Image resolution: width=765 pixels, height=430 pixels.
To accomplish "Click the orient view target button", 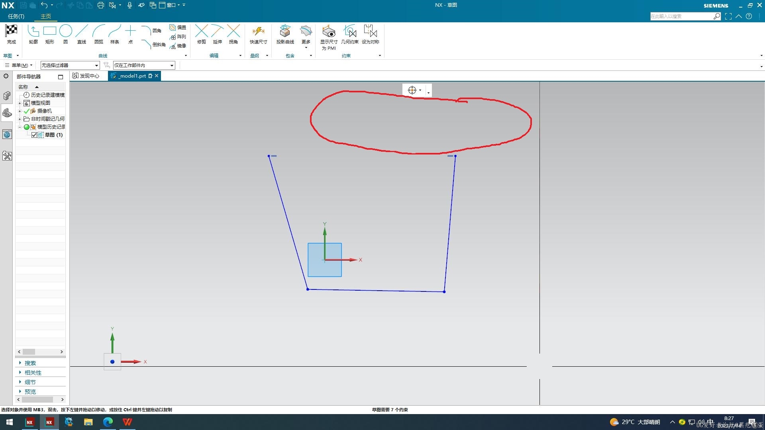I will tap(412, 90).
